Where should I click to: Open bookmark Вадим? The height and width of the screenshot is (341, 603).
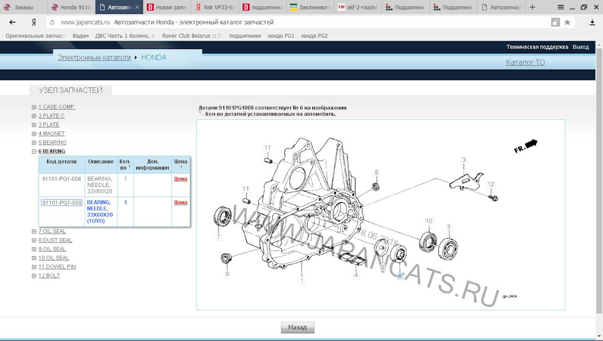coord(80,36)
